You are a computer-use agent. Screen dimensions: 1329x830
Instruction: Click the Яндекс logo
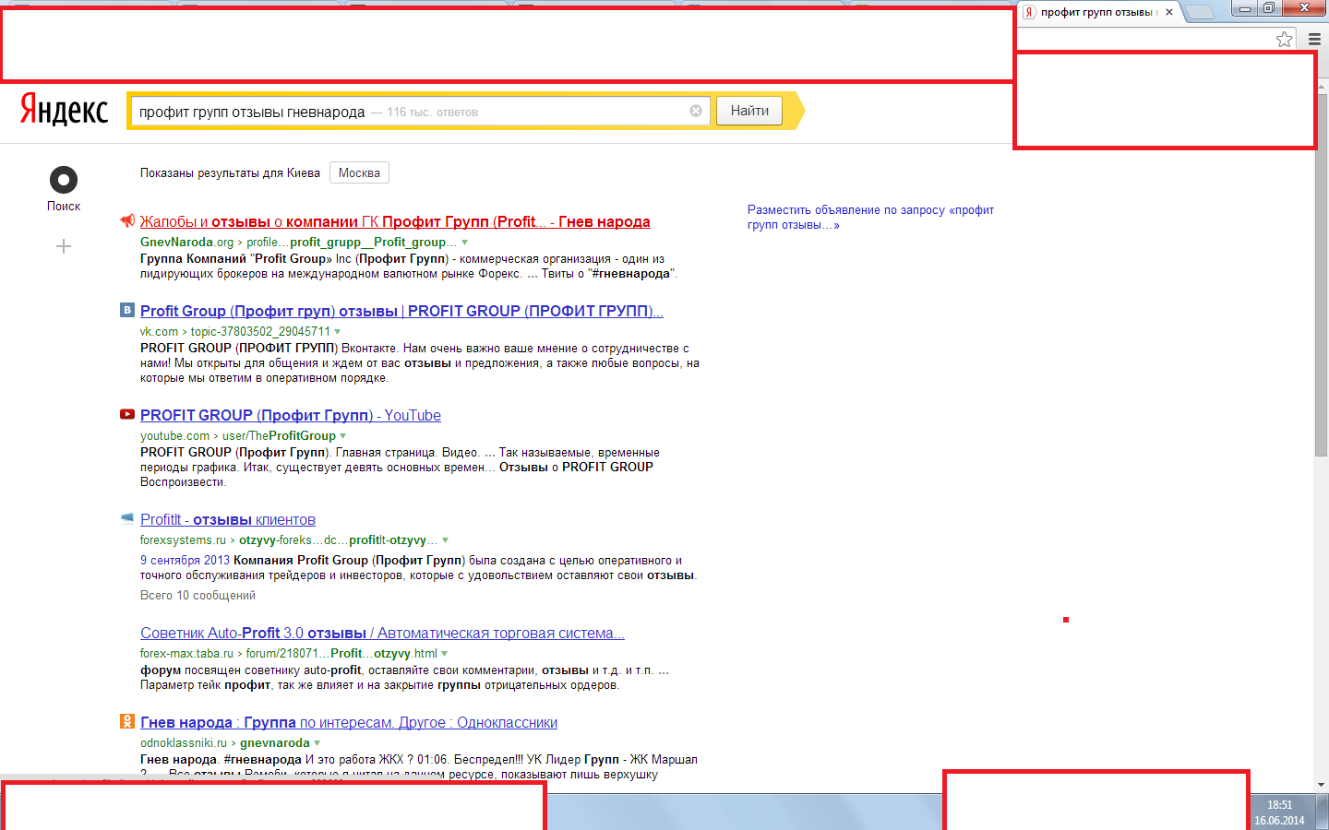[x=65, y=110]
